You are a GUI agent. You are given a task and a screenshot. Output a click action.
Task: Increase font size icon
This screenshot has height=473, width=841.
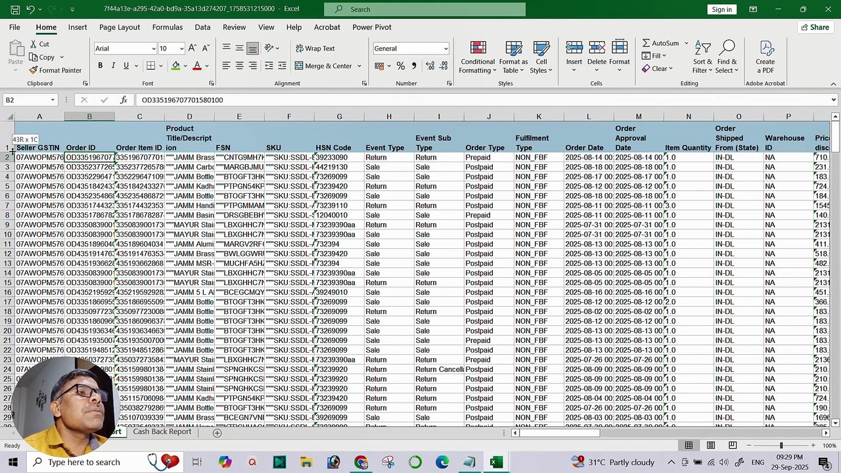point(192,48)
